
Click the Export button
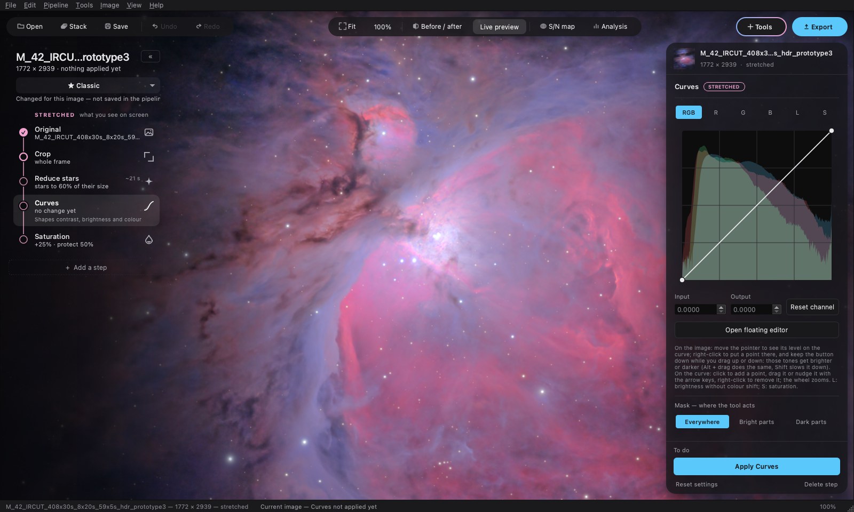point(819,27)
